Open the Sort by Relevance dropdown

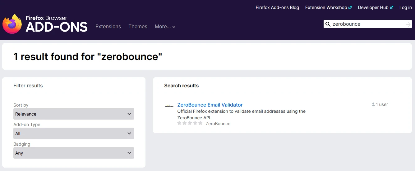74,114
